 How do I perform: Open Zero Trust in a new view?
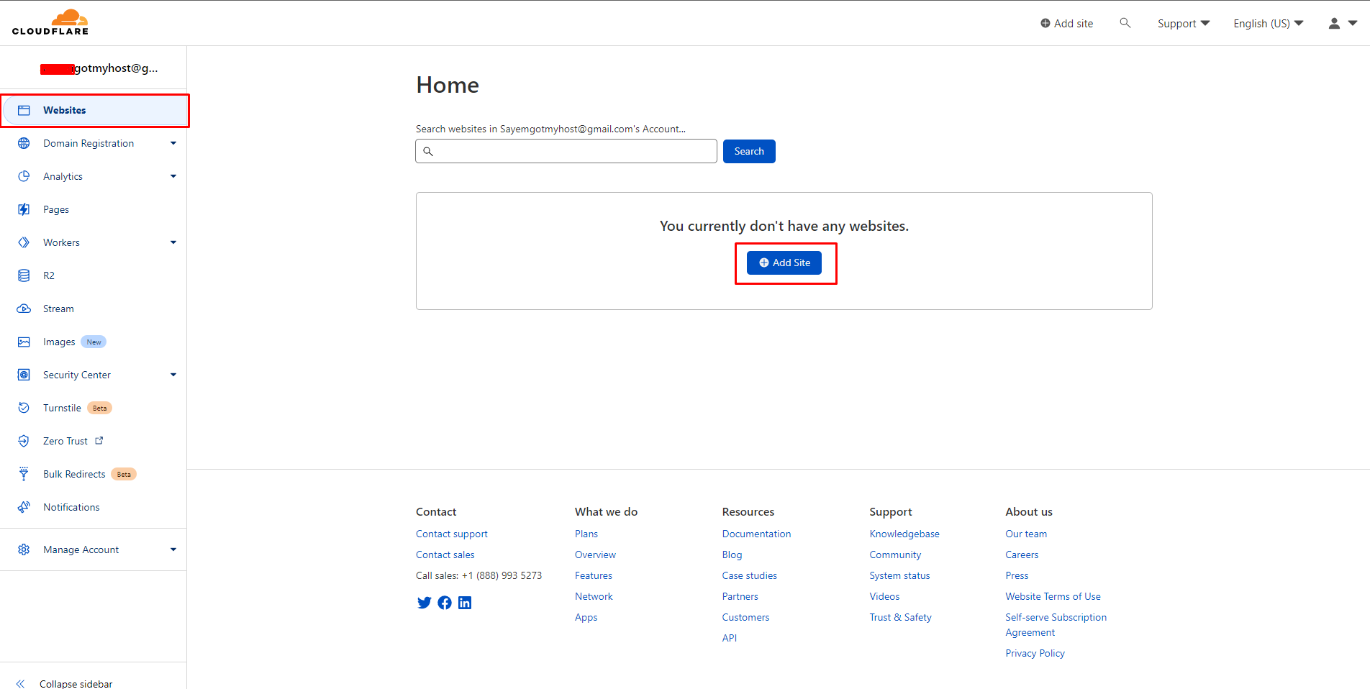click(65, 441)
